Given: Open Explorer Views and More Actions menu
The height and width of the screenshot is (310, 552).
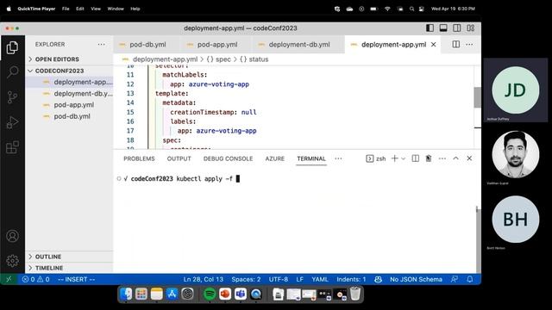Looking at the screenshot, I should (x=102, y=44).
